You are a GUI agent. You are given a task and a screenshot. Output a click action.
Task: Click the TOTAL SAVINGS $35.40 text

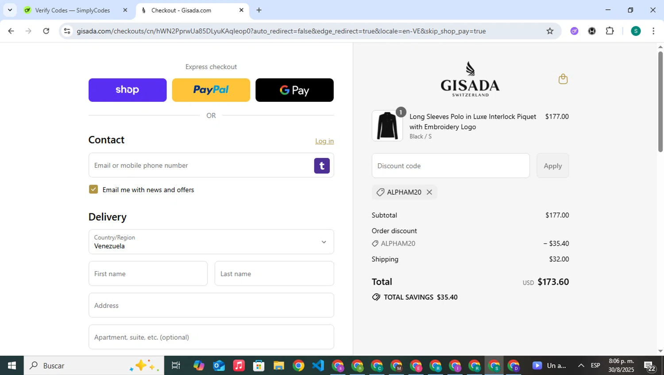[421, 297]
